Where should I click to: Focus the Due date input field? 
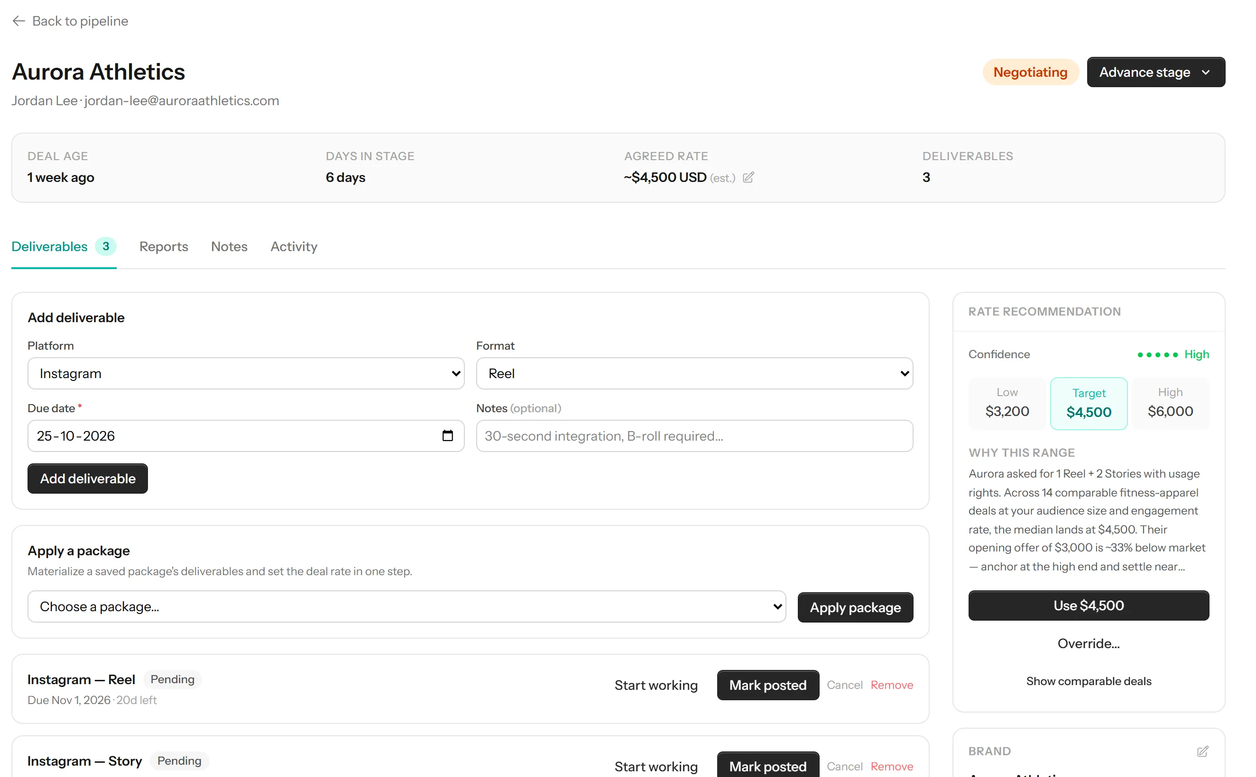pos(246,436)
